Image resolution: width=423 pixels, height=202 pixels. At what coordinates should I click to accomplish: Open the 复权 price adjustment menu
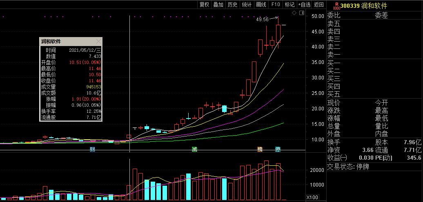(x=204, y=4)
